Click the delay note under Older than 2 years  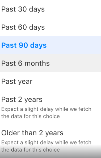click(x=46, y=146)
